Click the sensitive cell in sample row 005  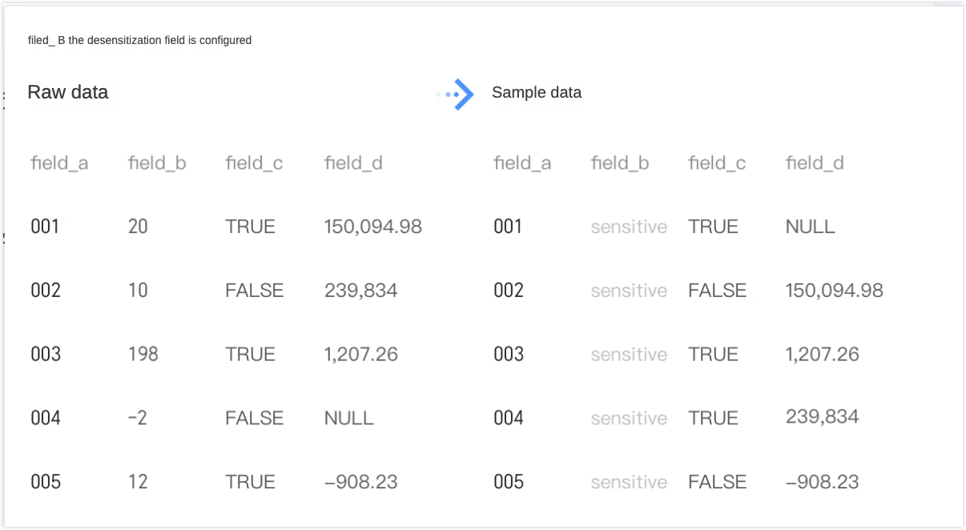pyautogui.click(x=629, y=482)
